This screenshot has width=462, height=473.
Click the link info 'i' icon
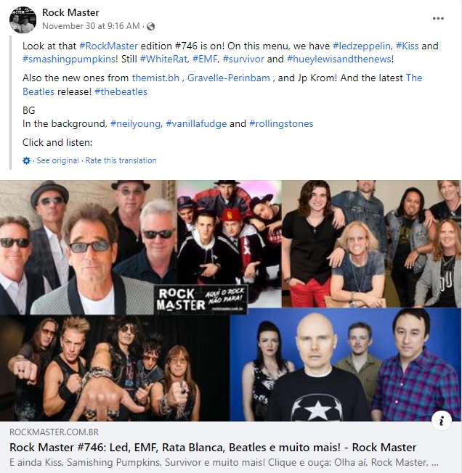(442, 420)
